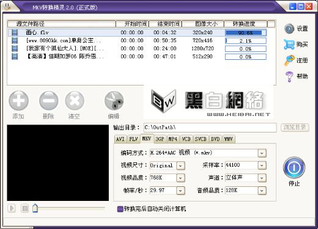Click end time 00:24:00

165,48
